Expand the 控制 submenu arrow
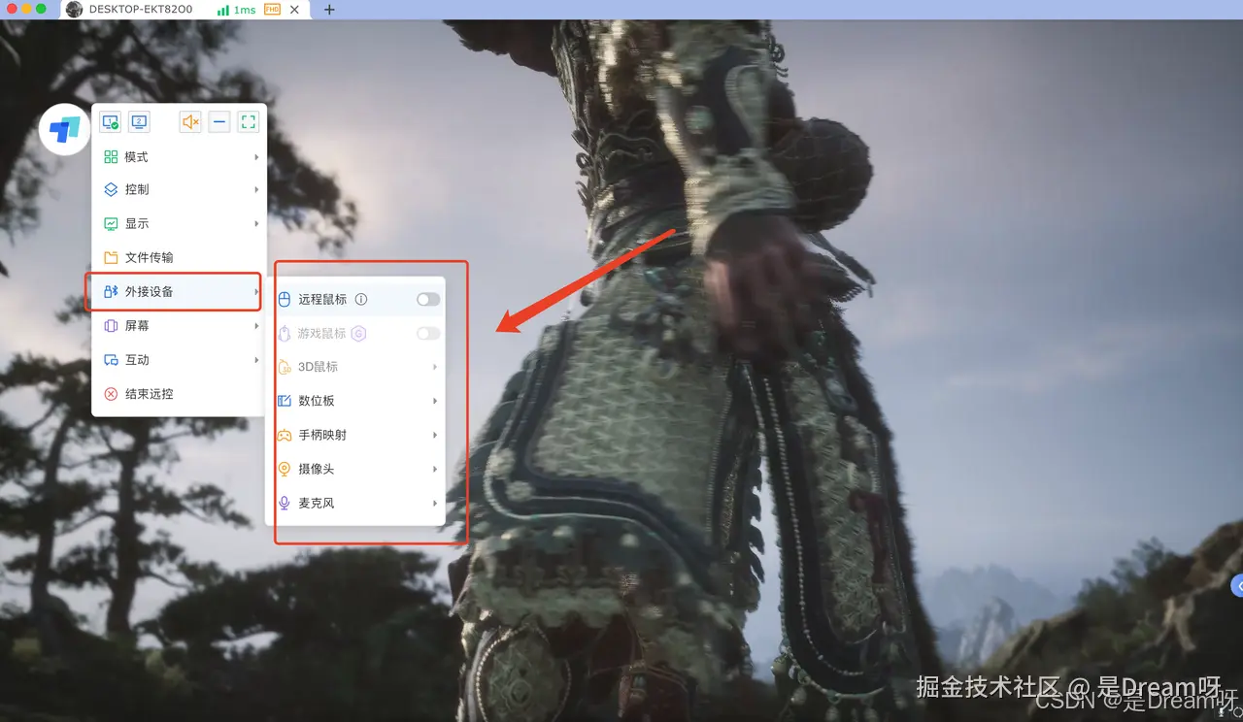The image size is (1243, 722). tap(256, 190)
